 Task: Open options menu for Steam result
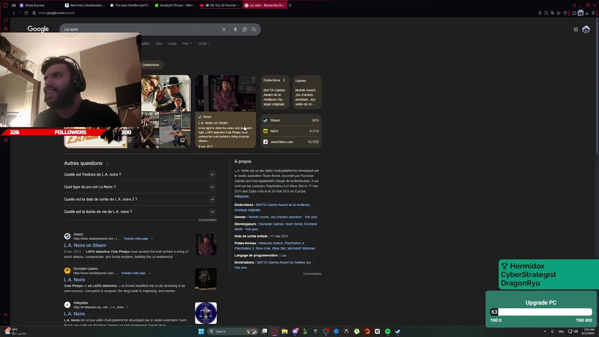pos(152,239)
